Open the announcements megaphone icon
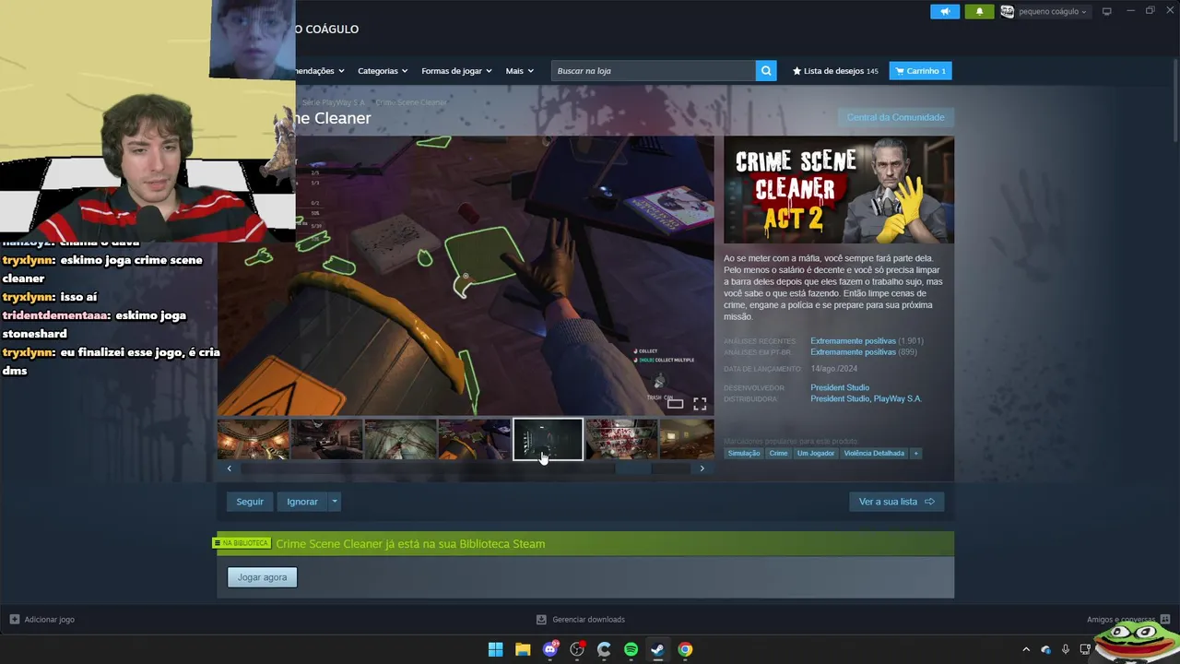Image resolution: width=1180 pixels, height=664 pixels. coord(944,11)
